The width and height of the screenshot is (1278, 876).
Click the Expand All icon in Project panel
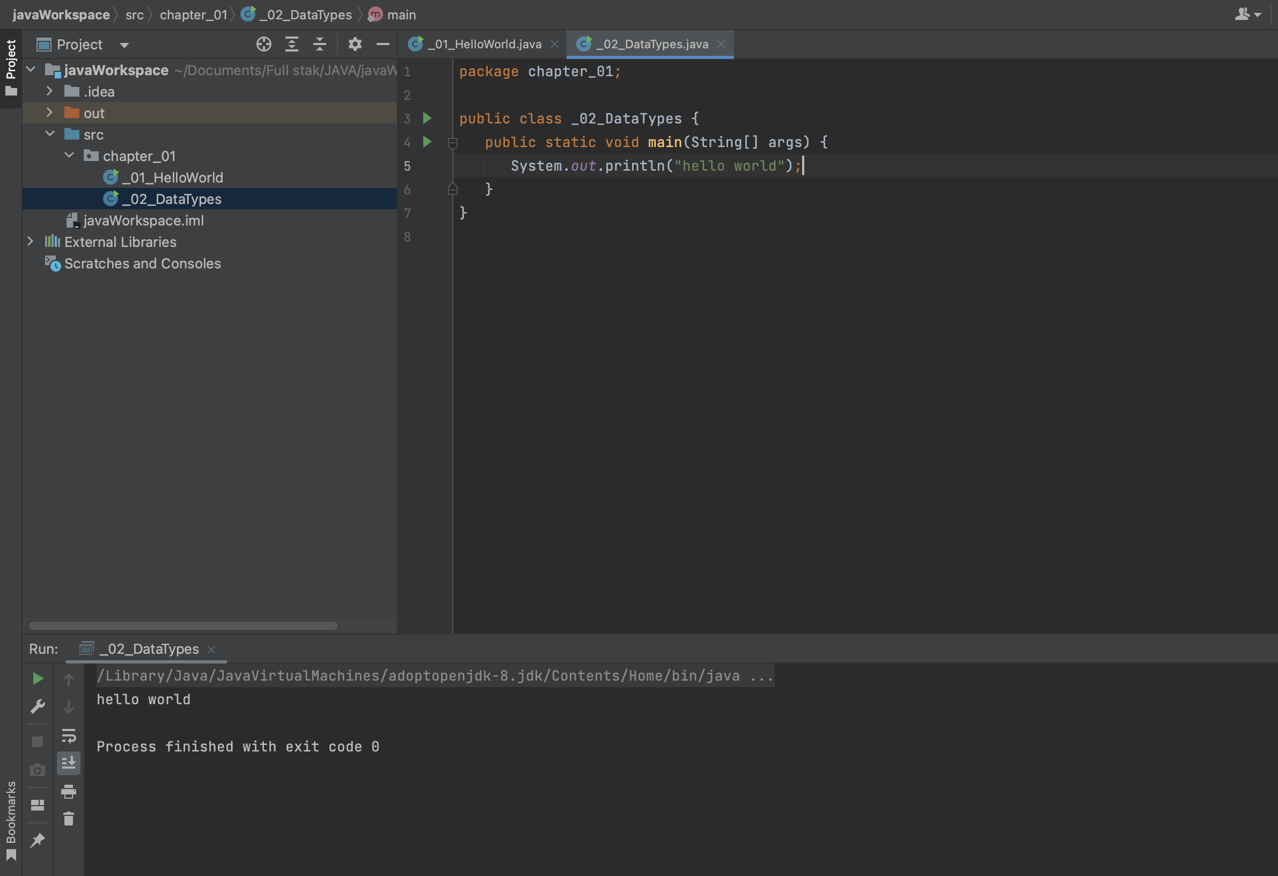(x=291, y=44)
